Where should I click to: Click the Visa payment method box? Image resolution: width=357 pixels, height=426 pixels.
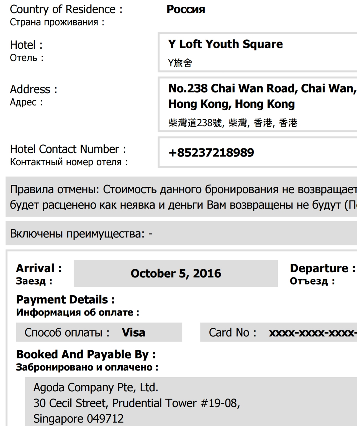[99, 332]
